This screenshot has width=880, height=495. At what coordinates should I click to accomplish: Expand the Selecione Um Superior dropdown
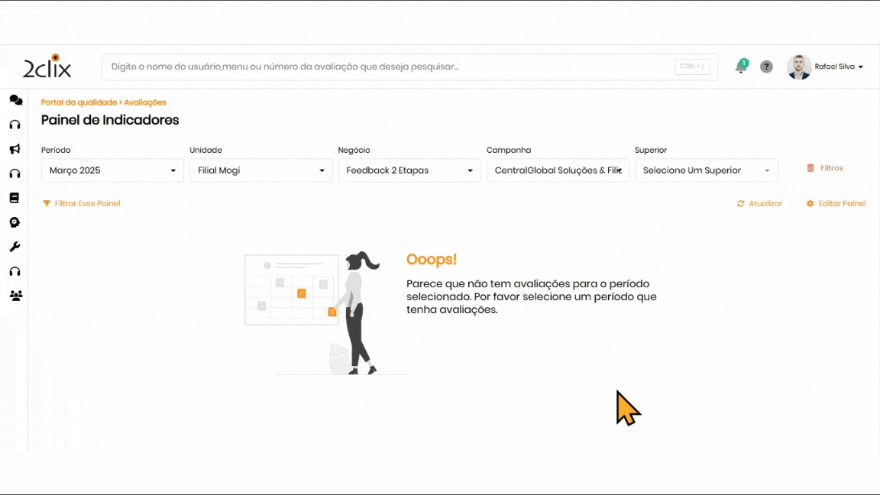click(706, 170)
